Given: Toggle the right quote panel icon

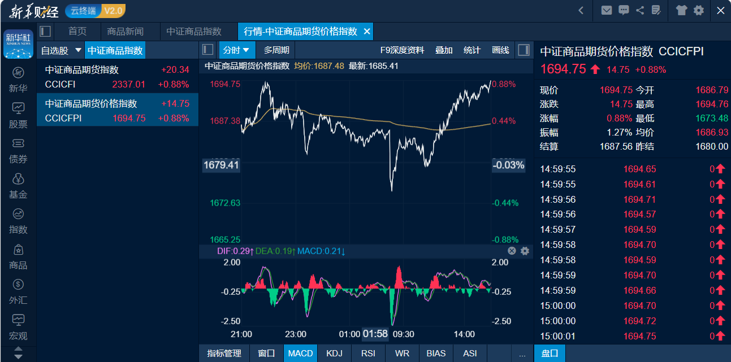Looking at the screenshot, I should 524,50.
